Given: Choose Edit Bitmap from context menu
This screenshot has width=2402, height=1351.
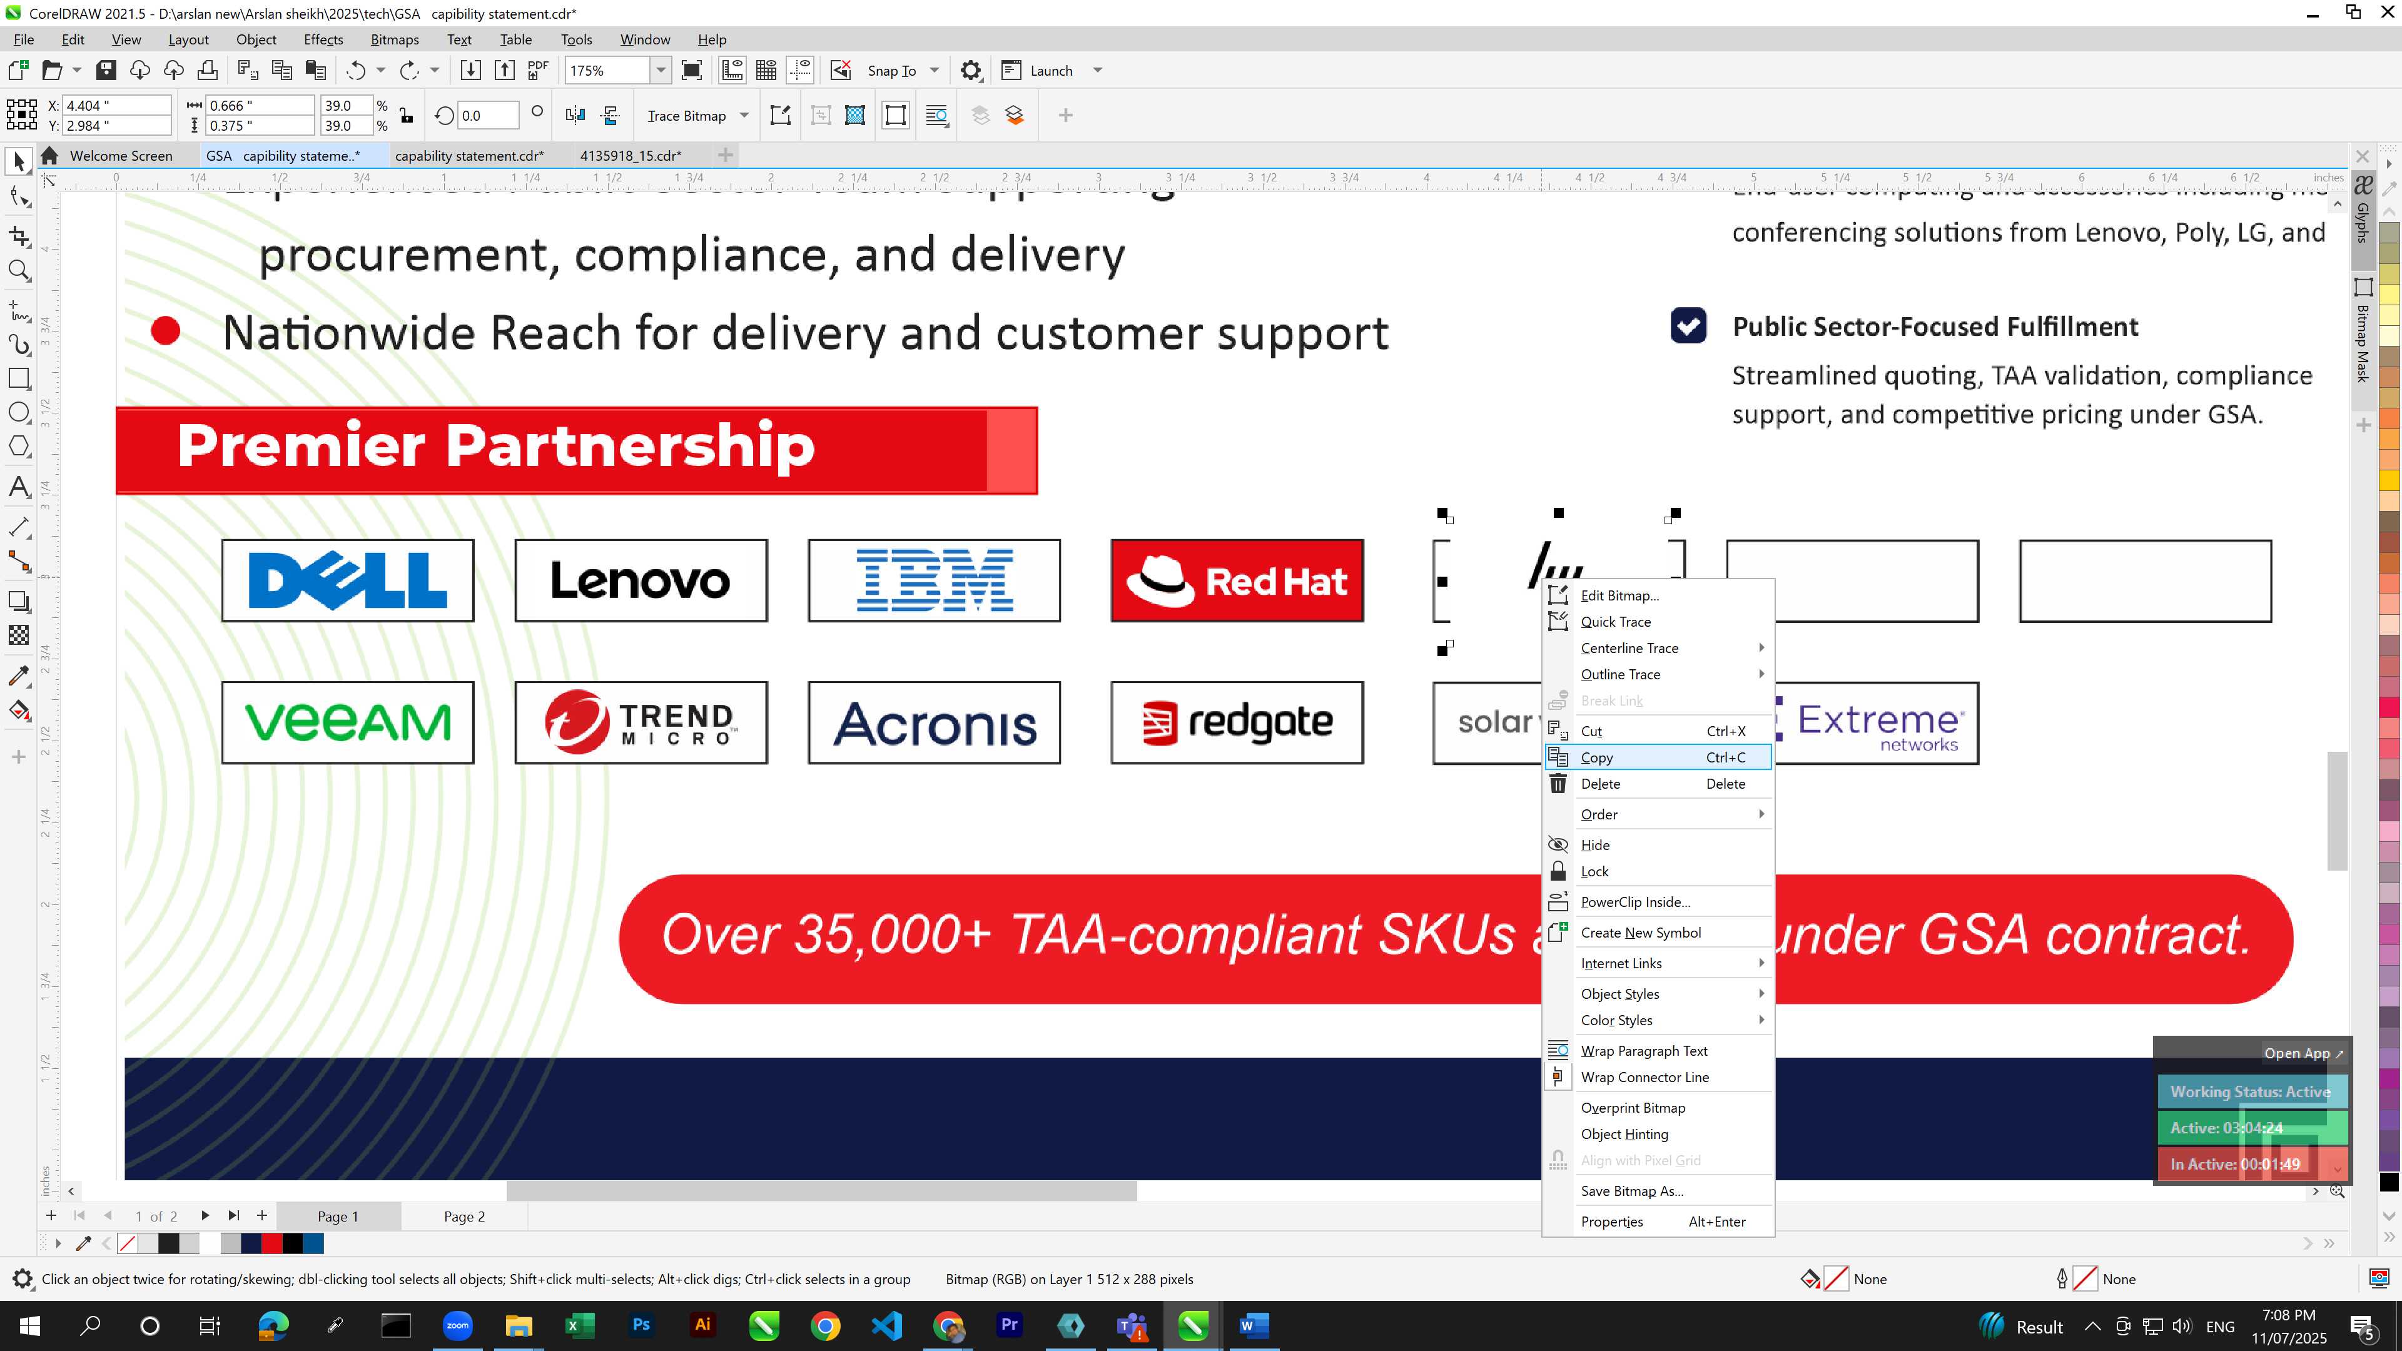Looking at the screenshot, I should click(1657, 596).
